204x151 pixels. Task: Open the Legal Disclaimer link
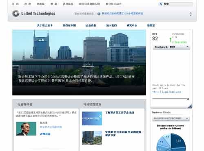[x=172, y=92]
